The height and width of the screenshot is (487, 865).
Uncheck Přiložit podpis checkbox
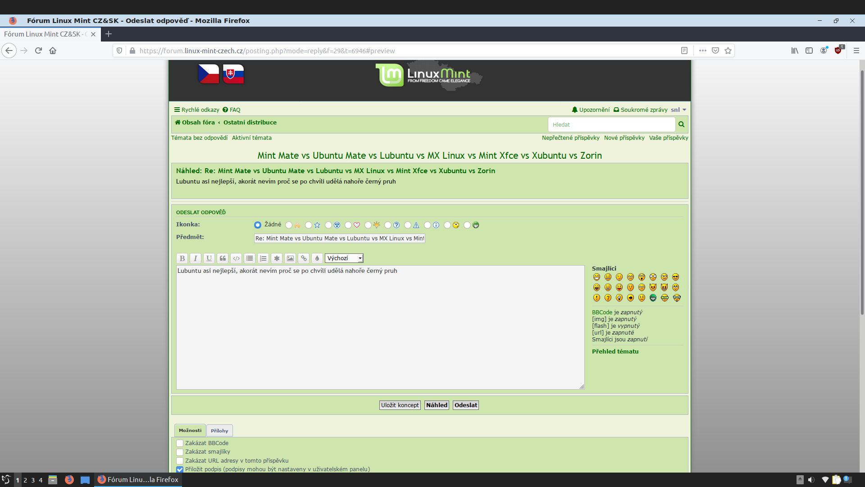(x=180, y=469)
